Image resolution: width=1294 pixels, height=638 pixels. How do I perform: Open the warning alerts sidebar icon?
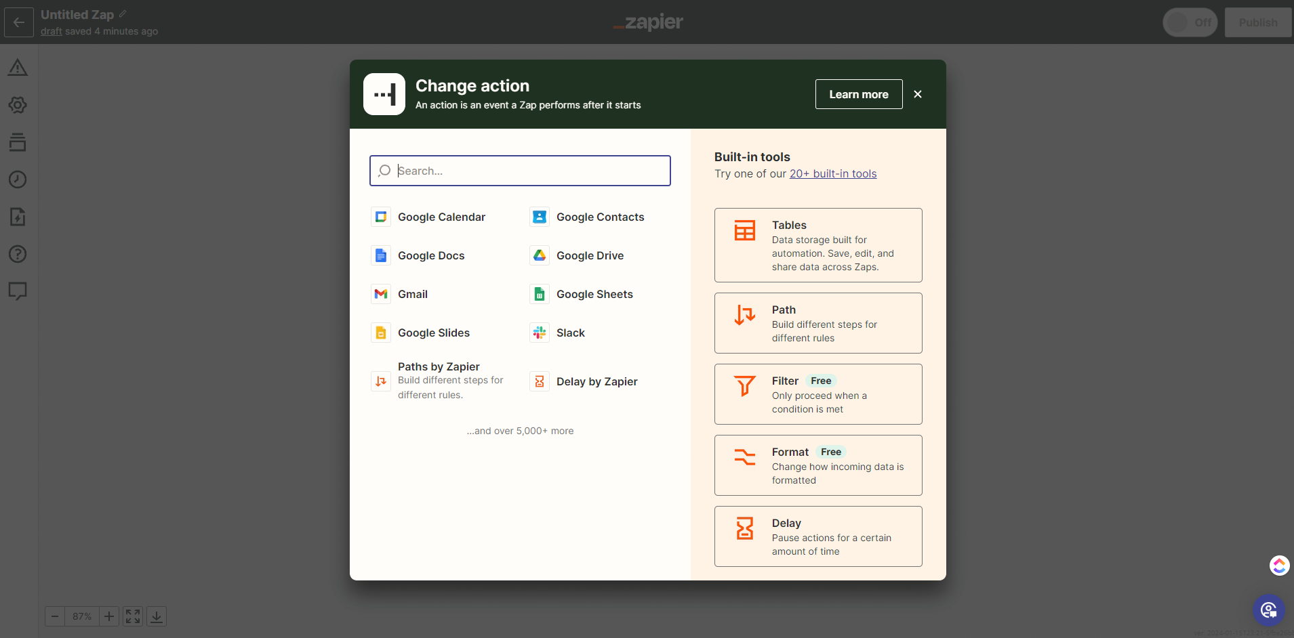[18, 68]
